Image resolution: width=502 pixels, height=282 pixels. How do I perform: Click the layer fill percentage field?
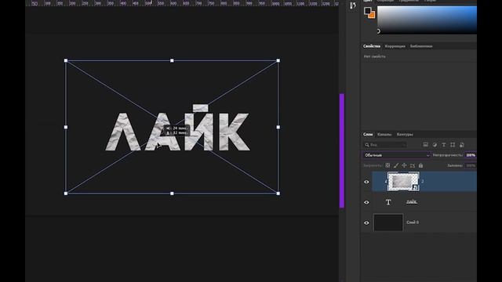tap(471, 165)
